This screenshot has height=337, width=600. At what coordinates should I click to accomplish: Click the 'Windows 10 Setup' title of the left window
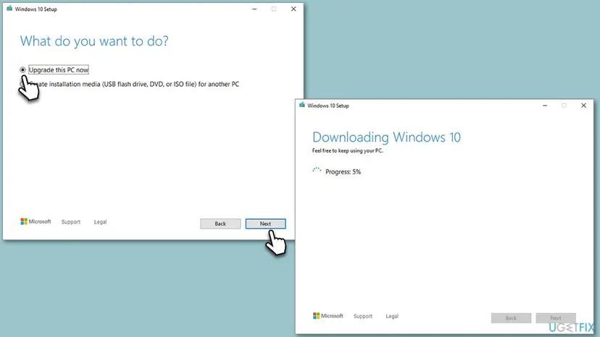pos(36,9)
